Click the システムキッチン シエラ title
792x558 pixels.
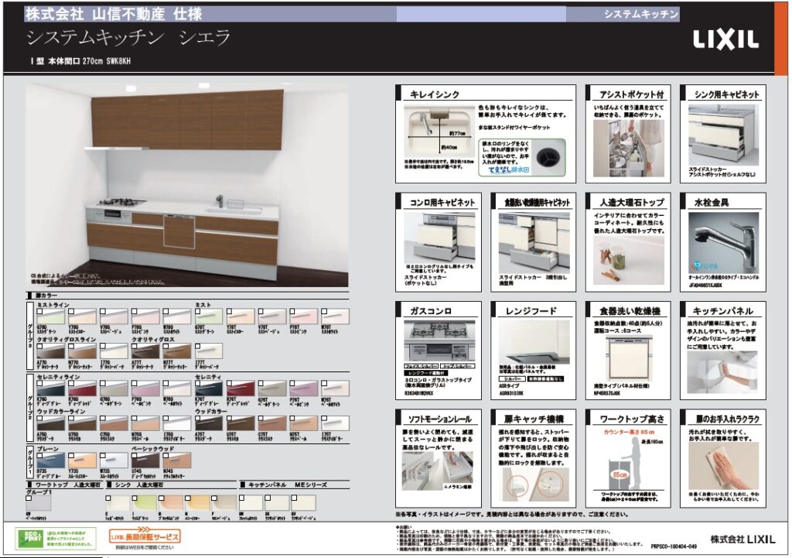[x=128, y=37]
